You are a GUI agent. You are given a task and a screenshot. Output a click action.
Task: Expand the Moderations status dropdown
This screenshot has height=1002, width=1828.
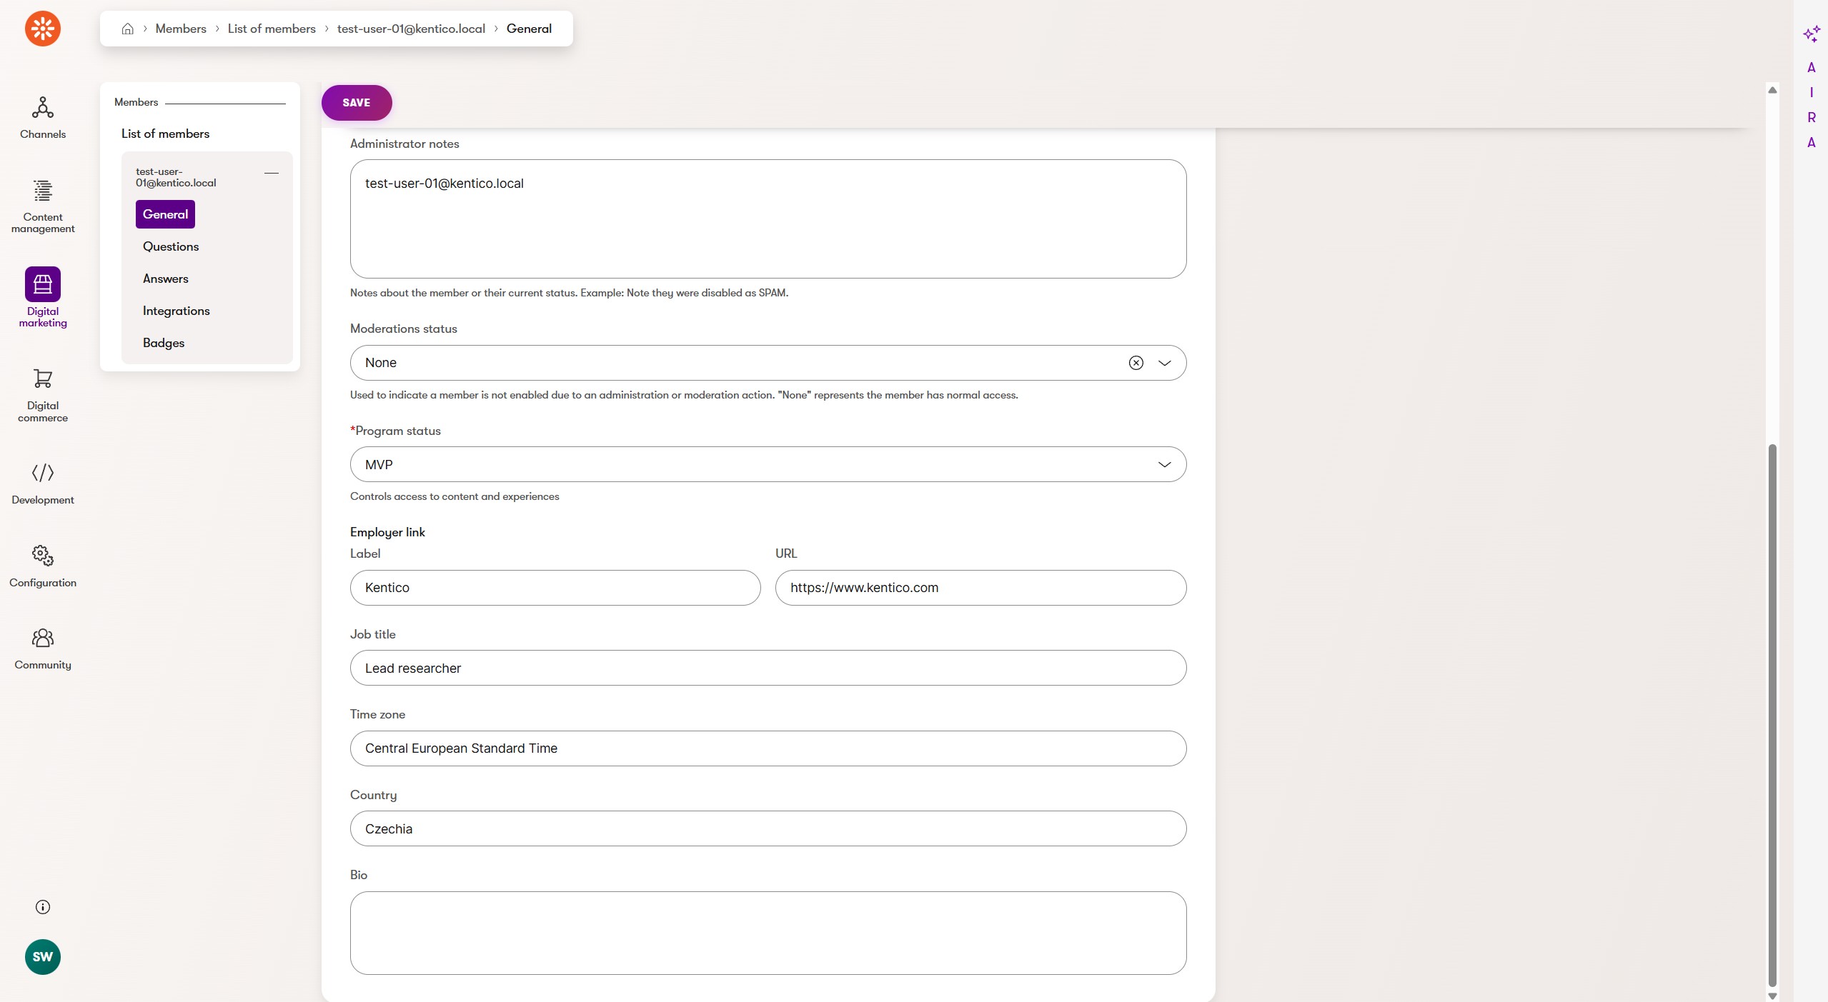tap(1165, 363)
